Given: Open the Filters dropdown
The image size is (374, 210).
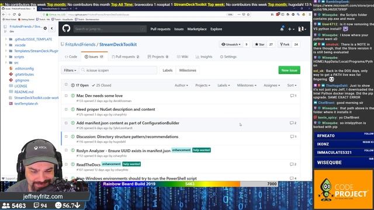Looking at the screenshot, I should [70, 70].
